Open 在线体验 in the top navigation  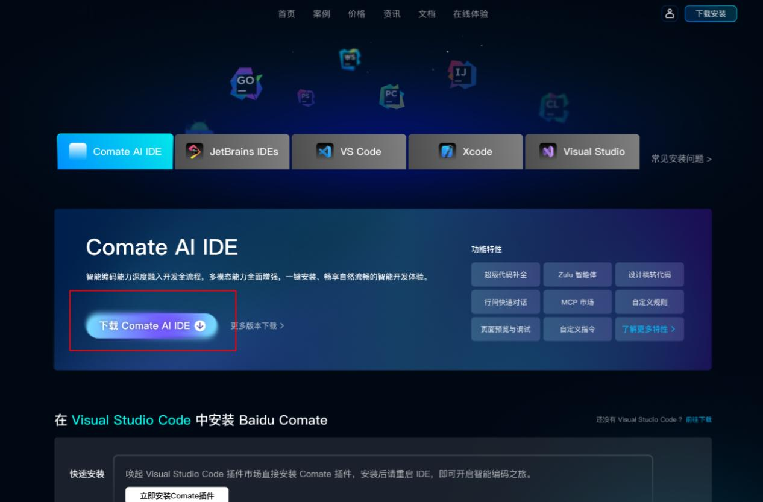pyautogui.click(x=471, y=14)
